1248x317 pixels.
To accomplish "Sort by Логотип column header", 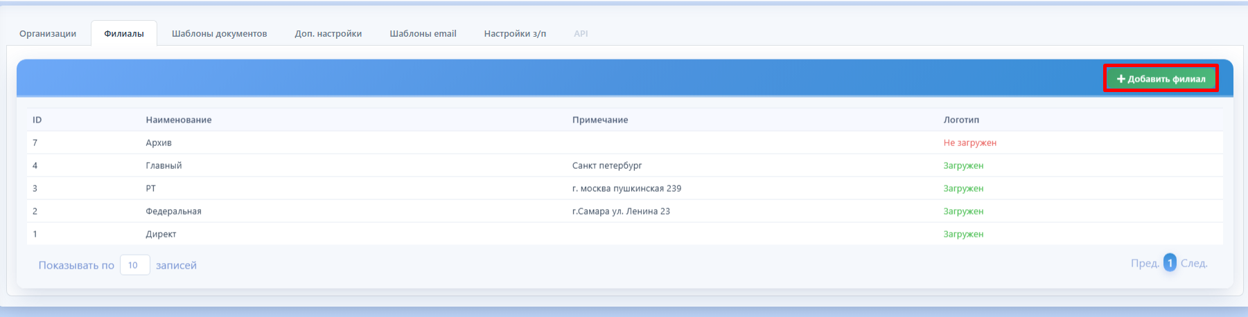I will pos(961,120).
